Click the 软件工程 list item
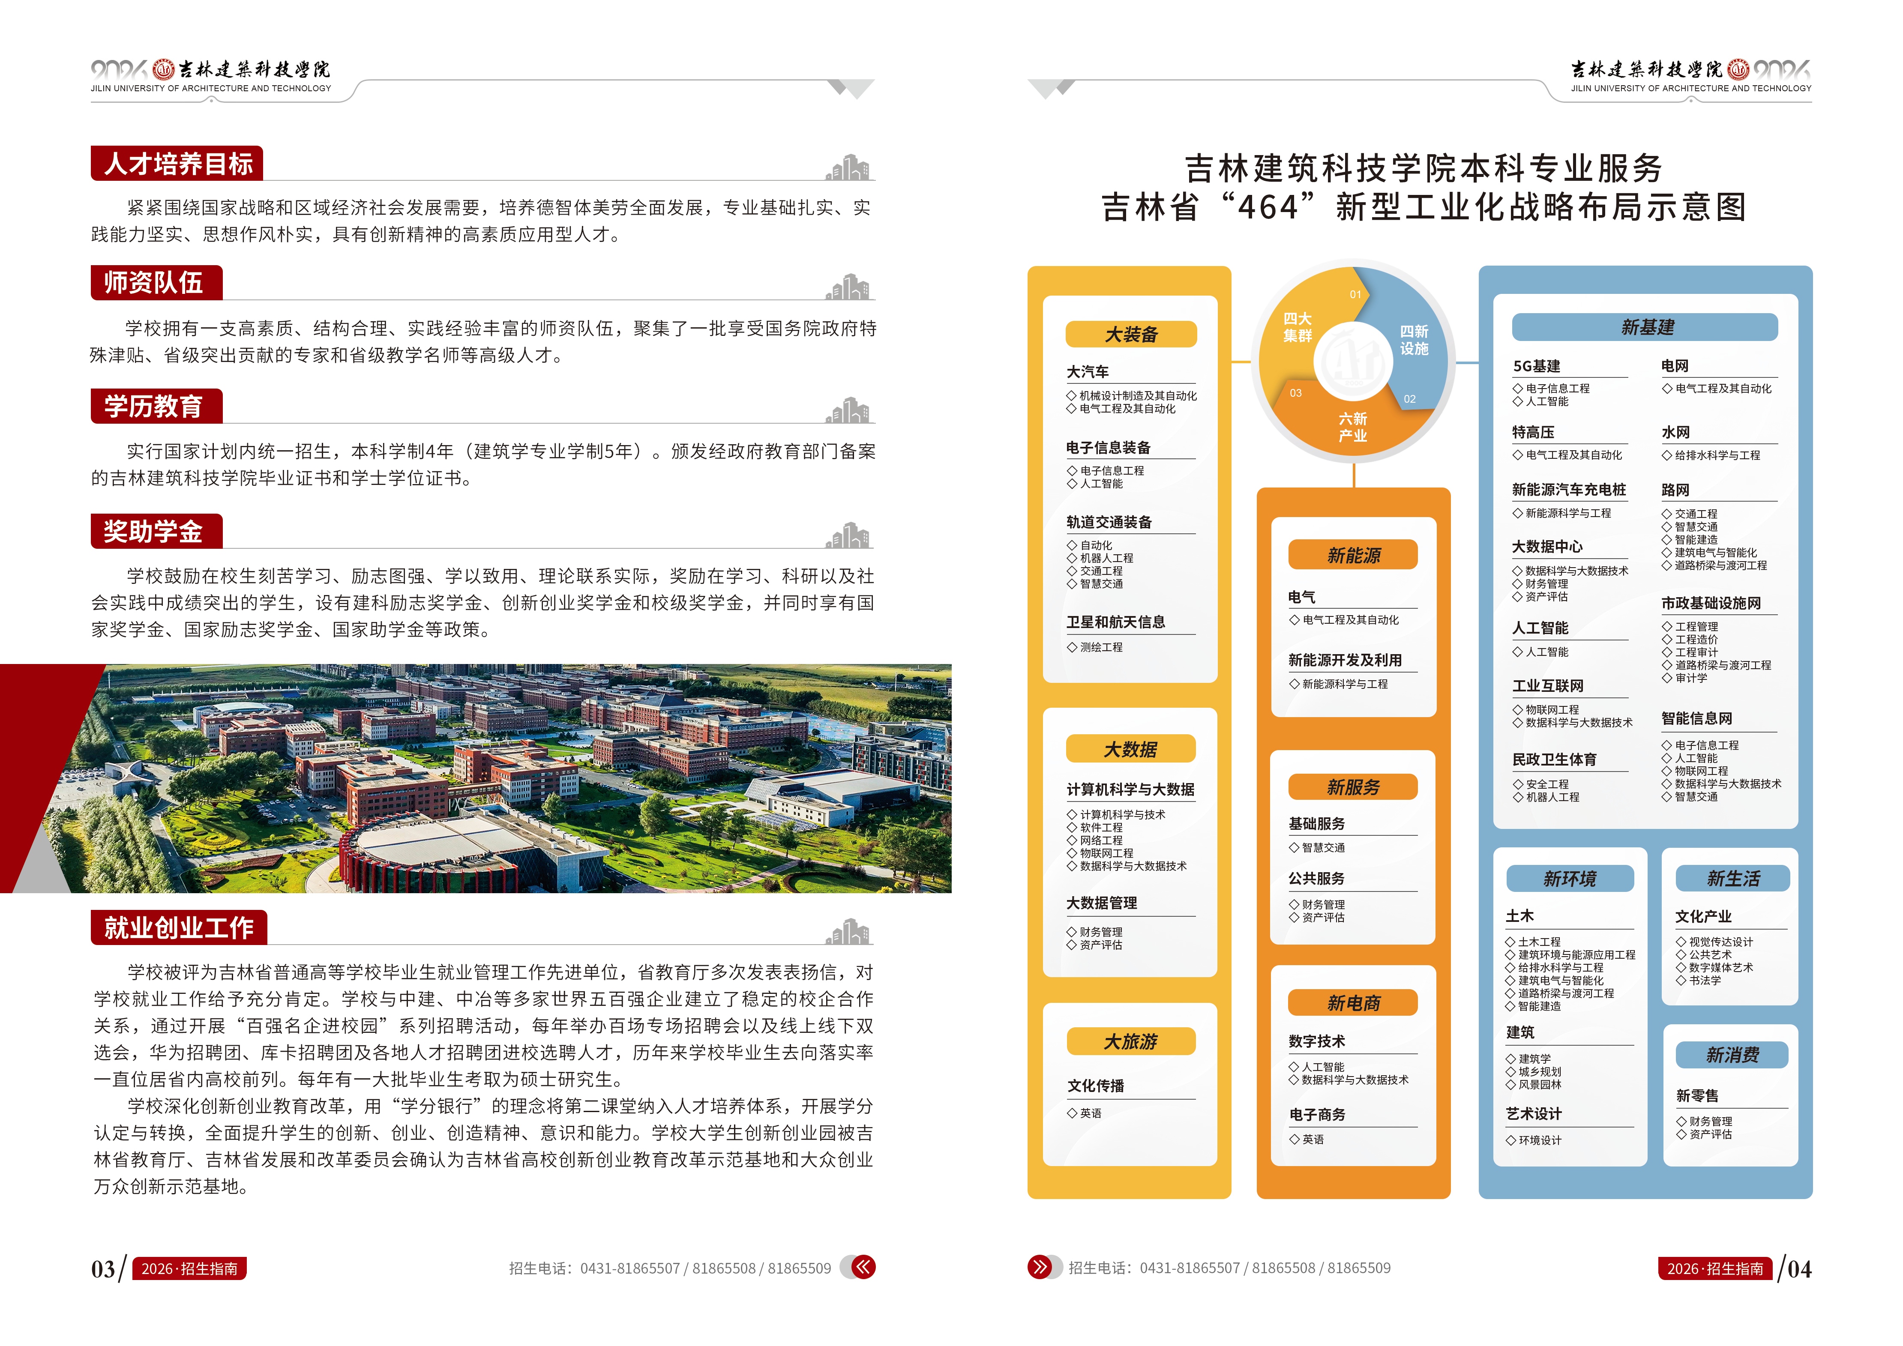Viewport: 1903px width, 1346px height. (1095, 827)
